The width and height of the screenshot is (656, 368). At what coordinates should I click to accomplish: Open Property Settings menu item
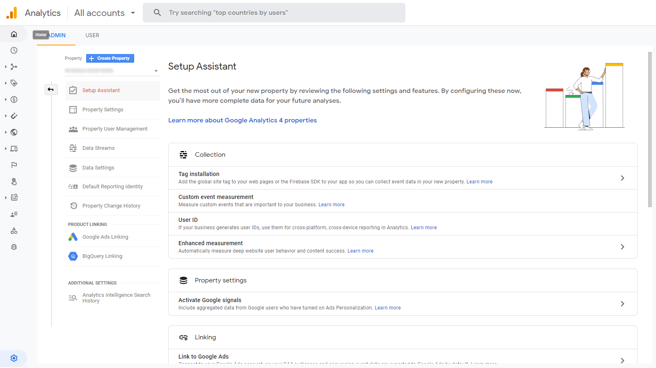pos(103,110)
